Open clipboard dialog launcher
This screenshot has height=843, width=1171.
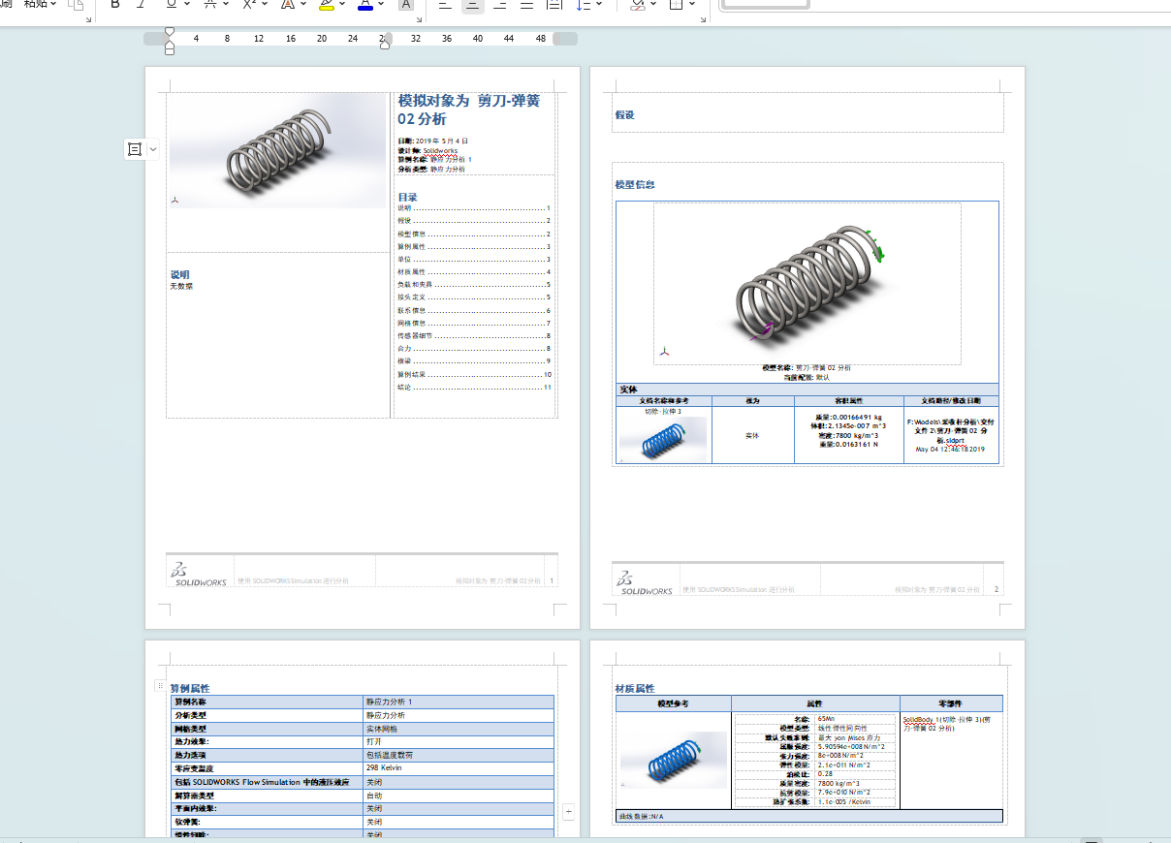point(90,19)
